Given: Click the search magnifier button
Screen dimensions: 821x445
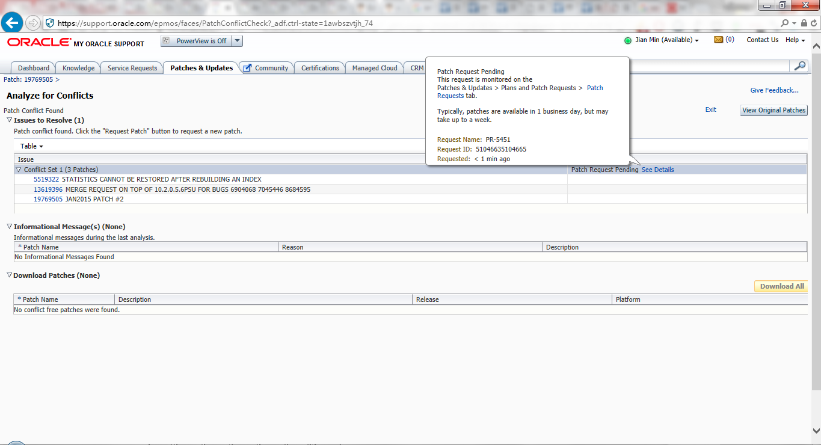Looking at the screenshot, I should pos(799,66).
